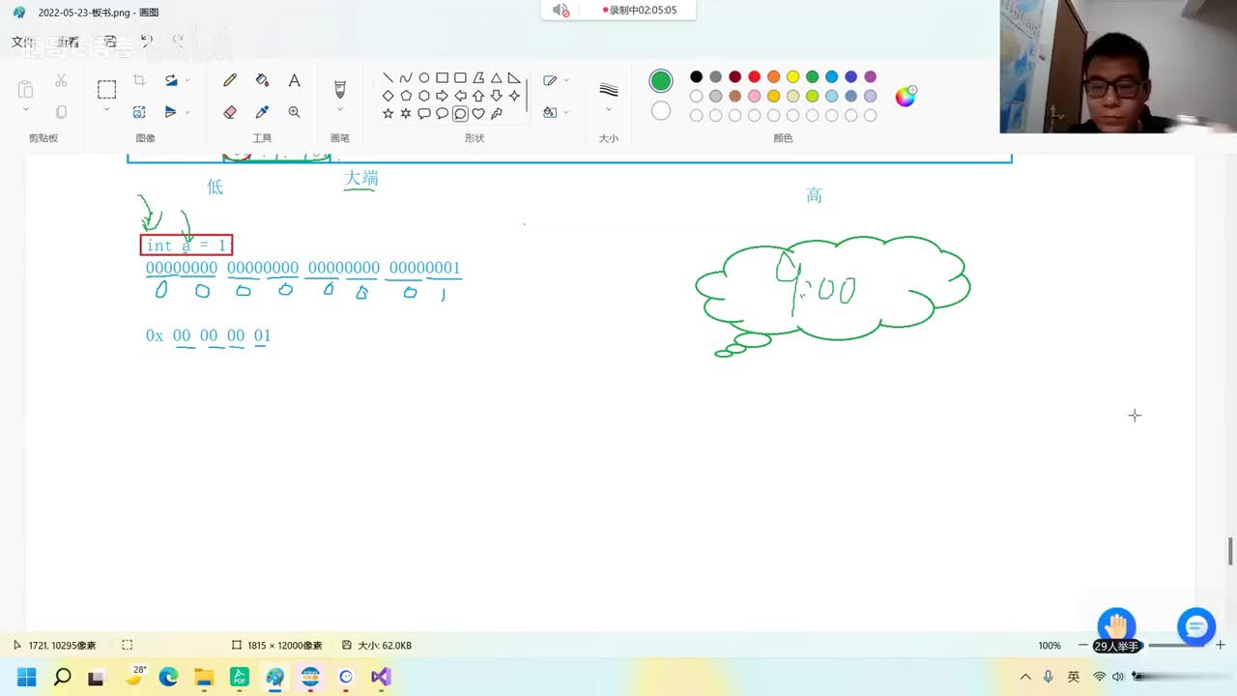Click the Cut scissors icon
This screenshot has width=1237, height=696.
[x=61, y=80]
